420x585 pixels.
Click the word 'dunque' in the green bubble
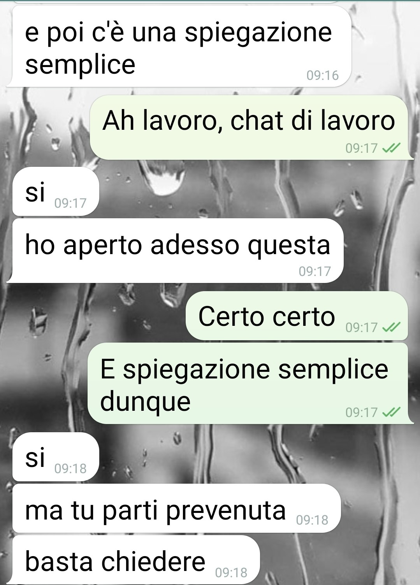146,401
